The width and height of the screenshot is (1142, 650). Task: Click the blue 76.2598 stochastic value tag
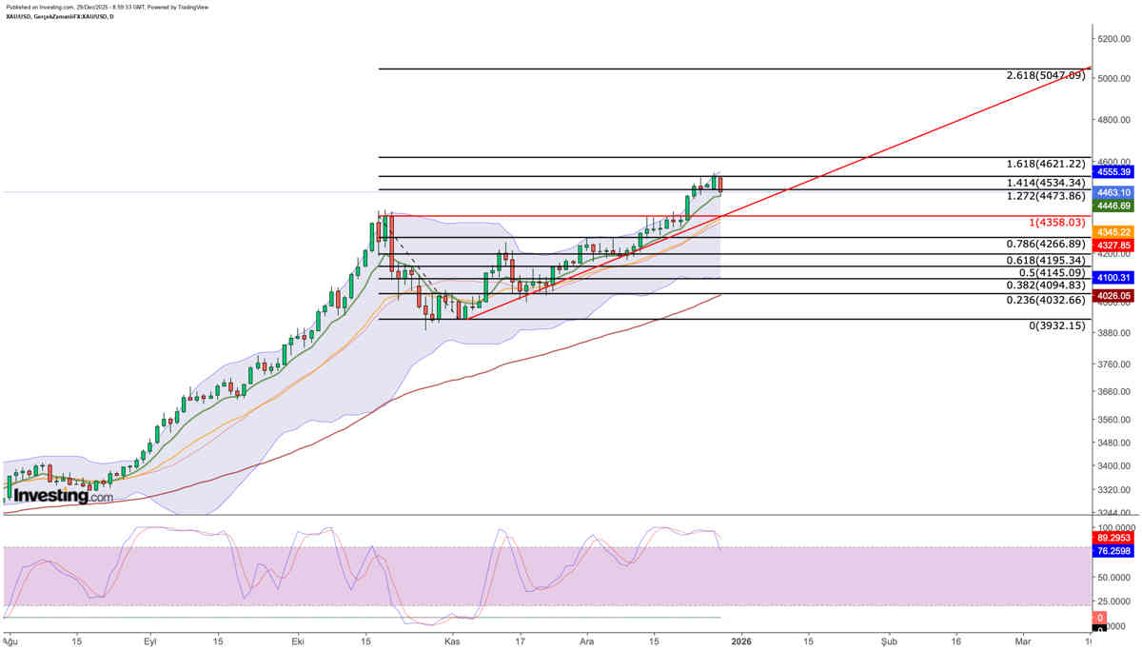[1114, 550]
